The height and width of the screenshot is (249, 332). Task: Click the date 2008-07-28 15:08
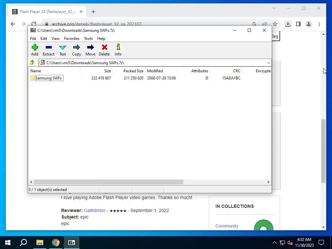click(x=161, y=78)
